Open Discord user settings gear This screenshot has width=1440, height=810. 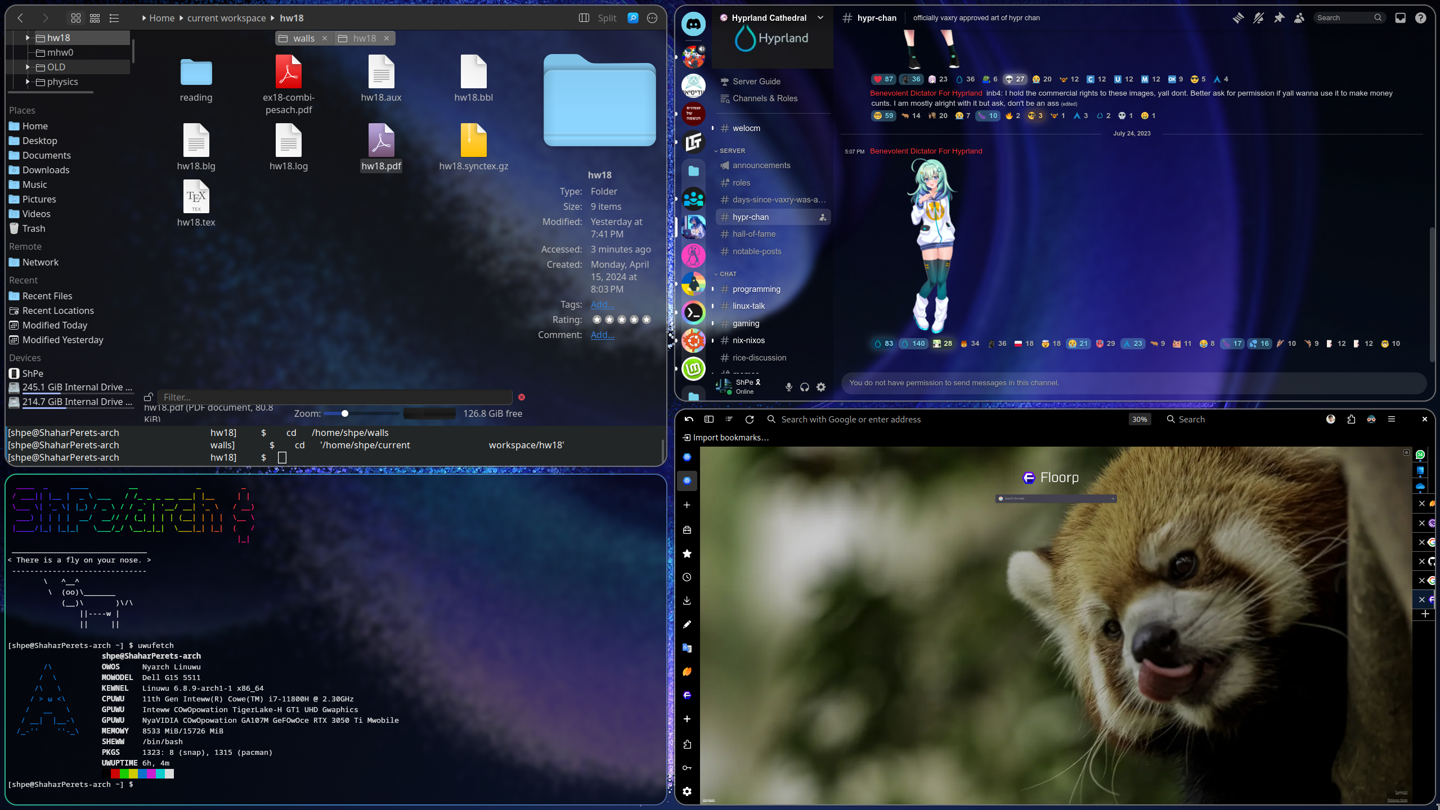point(821,387)
